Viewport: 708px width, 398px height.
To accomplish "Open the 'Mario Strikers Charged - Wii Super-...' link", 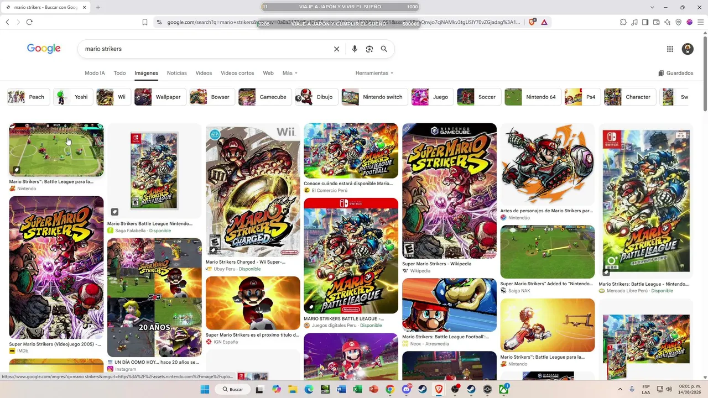I will click(x=246, y=262).
